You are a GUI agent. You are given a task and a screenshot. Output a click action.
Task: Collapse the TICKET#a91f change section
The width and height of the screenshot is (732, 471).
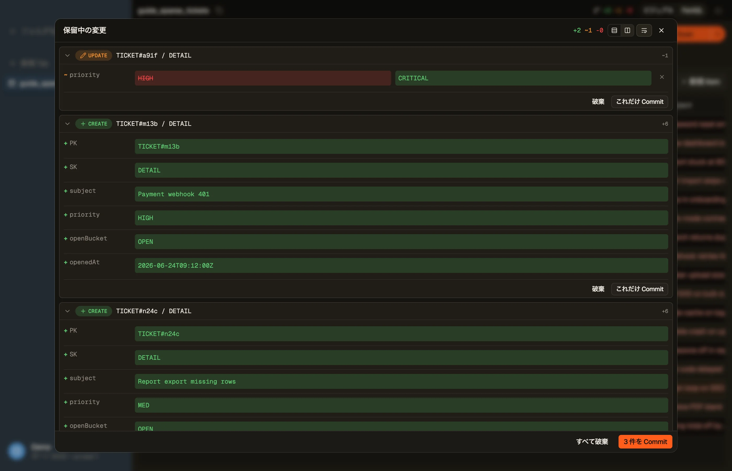tap(67, 55)
